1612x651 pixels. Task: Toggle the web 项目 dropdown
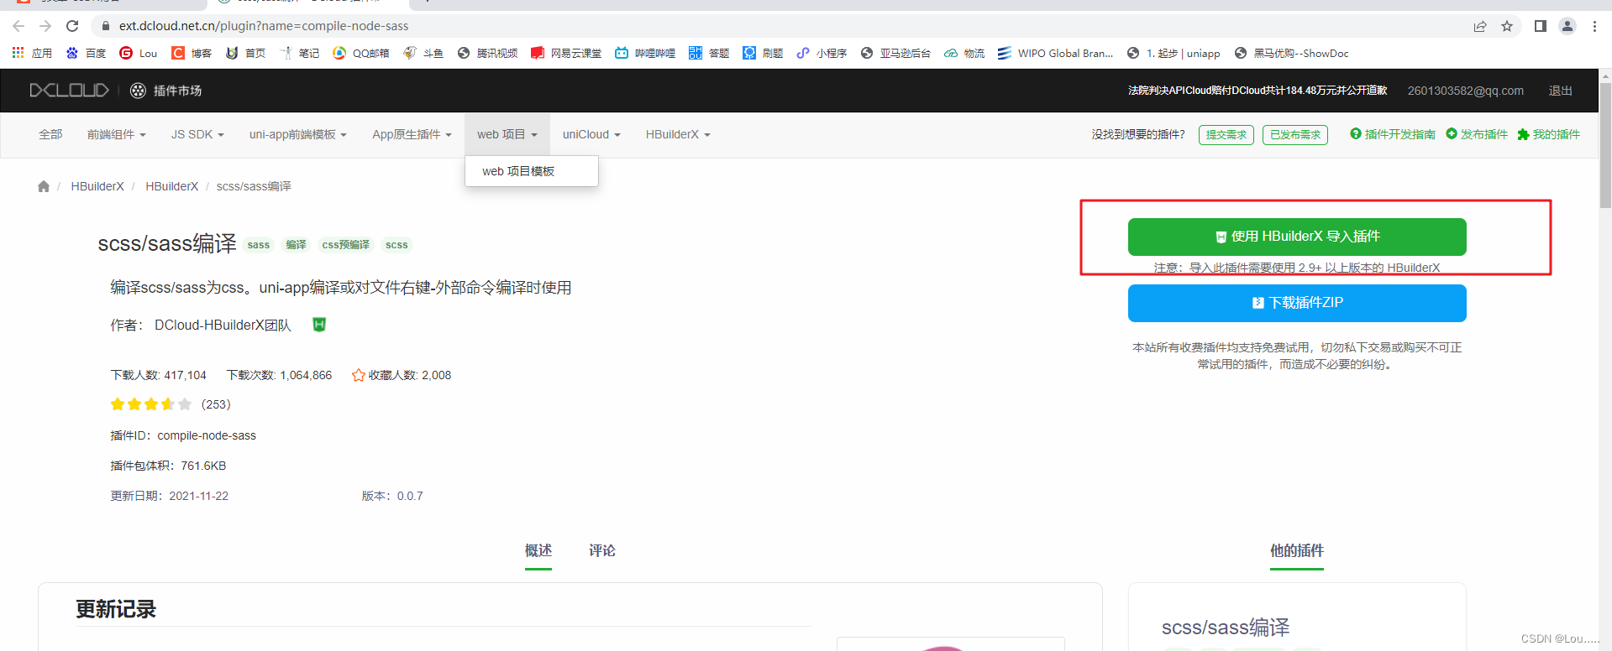coord(507,134)
